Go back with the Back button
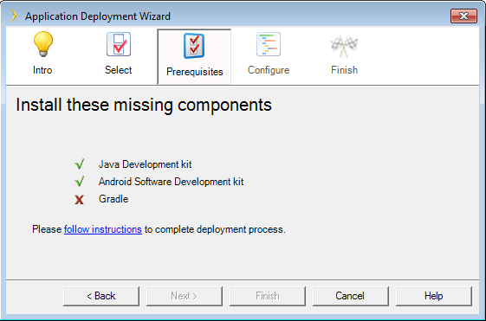 click(x=101, y=296)
